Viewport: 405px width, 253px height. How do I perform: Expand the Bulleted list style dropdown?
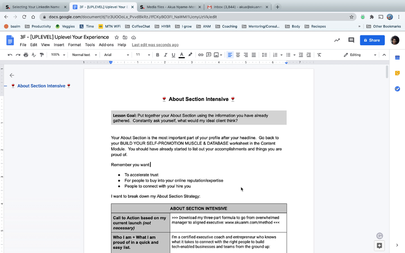coord(294,55)
